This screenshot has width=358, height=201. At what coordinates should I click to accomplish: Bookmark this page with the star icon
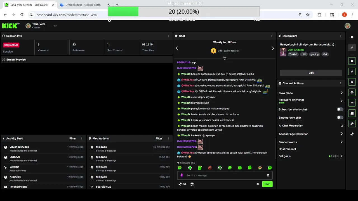308,15
